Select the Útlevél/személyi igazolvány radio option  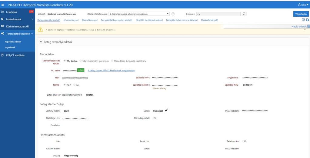pyautogui.click(x=81, y=61)
